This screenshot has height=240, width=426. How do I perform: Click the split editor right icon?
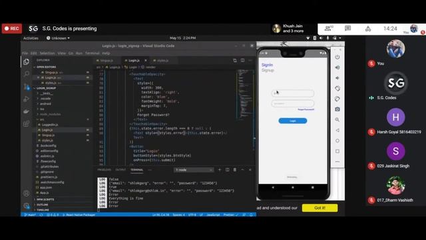click(x=242, y=61)
